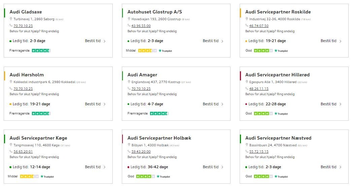Select the Audi Servicepartner Holbæk heading

[x=160, y=138]
